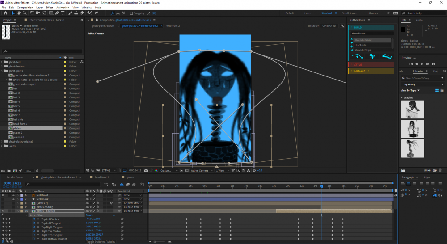Screen dimensions: 447x244
Task: Click the RubberHose rig icon in Build
Action: pos(372,56)
